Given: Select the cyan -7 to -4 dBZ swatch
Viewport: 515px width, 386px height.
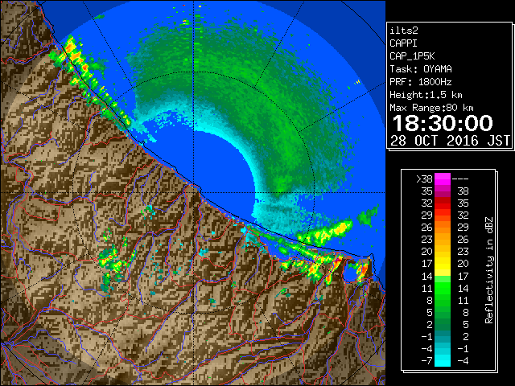Looking at the screenshot, I should coord(443,361).
